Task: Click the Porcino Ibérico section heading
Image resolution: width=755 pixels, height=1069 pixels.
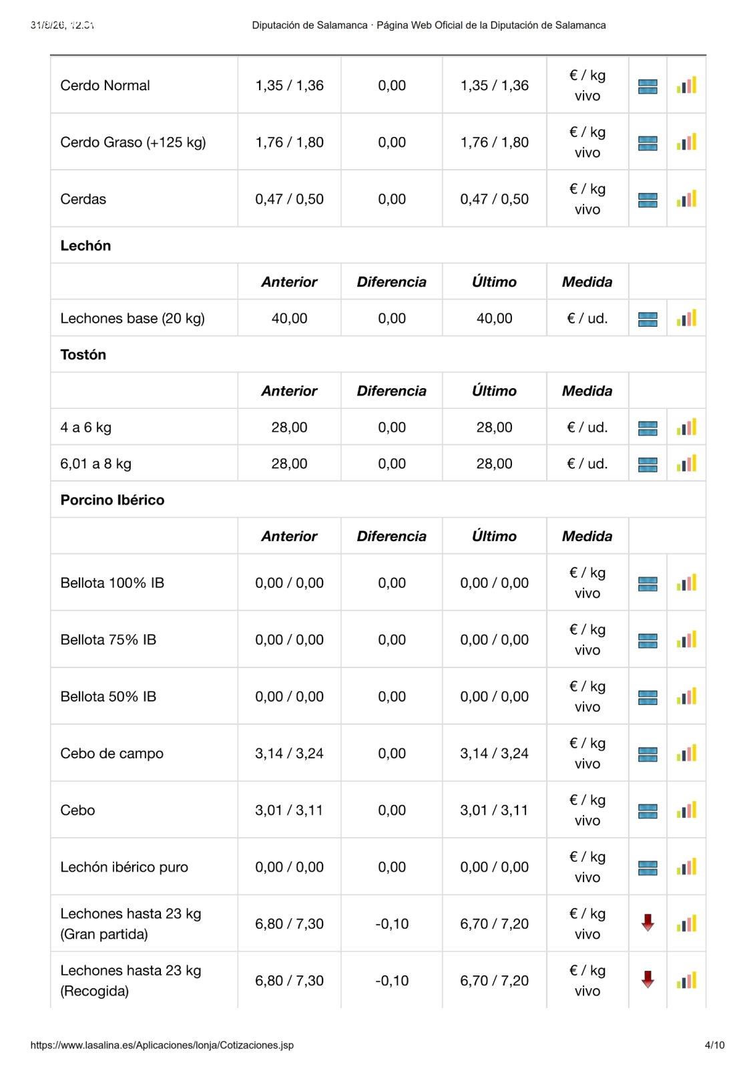Action: [112, 500]
